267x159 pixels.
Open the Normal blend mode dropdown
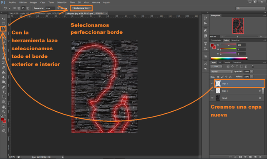pyautogui.click(x=222, y=71)
